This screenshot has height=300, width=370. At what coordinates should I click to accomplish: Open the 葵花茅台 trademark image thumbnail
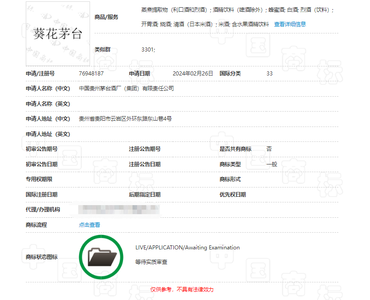tap(58, 34)
